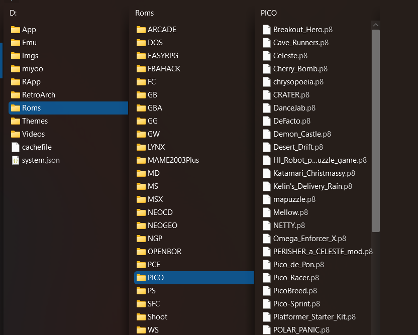Click the Mellow.p8 file icon
418x335 pixels.
pyautogui.click(x=267, y=212)
